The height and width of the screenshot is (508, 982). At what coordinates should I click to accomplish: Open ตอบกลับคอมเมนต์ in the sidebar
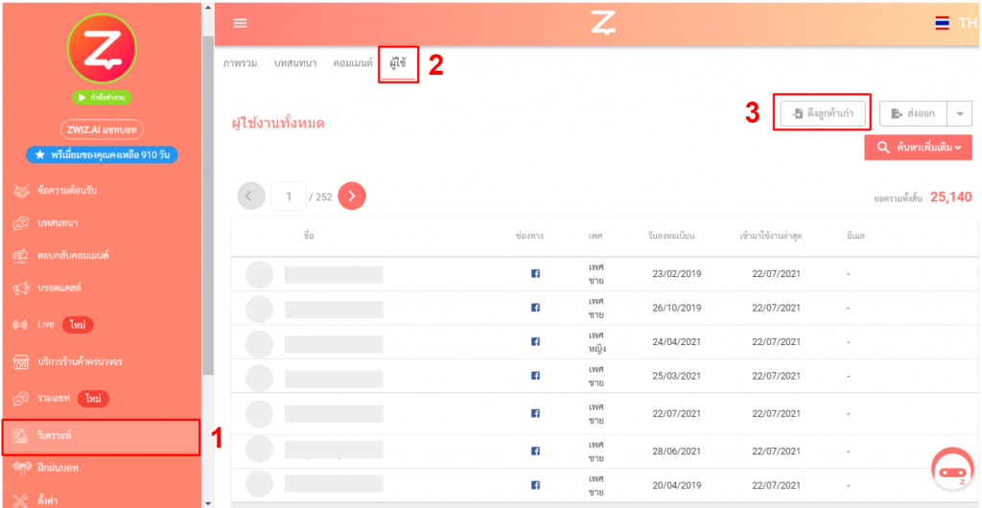pyautogui.click(x=100, y=255)
